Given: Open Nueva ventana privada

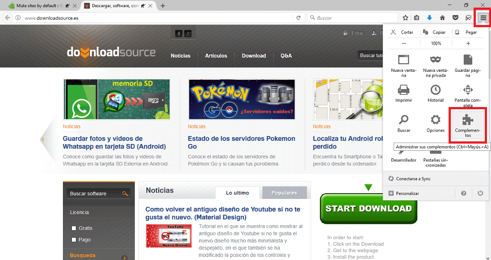Looking at the screenshot, I should [436, 66].
